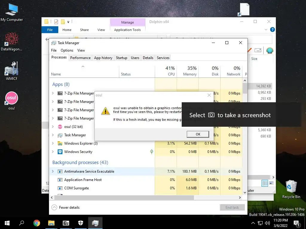Viewport: 306px width, 229px height.
Task: Switch Explorer to details view icon
Action: [x=265, y=183]
